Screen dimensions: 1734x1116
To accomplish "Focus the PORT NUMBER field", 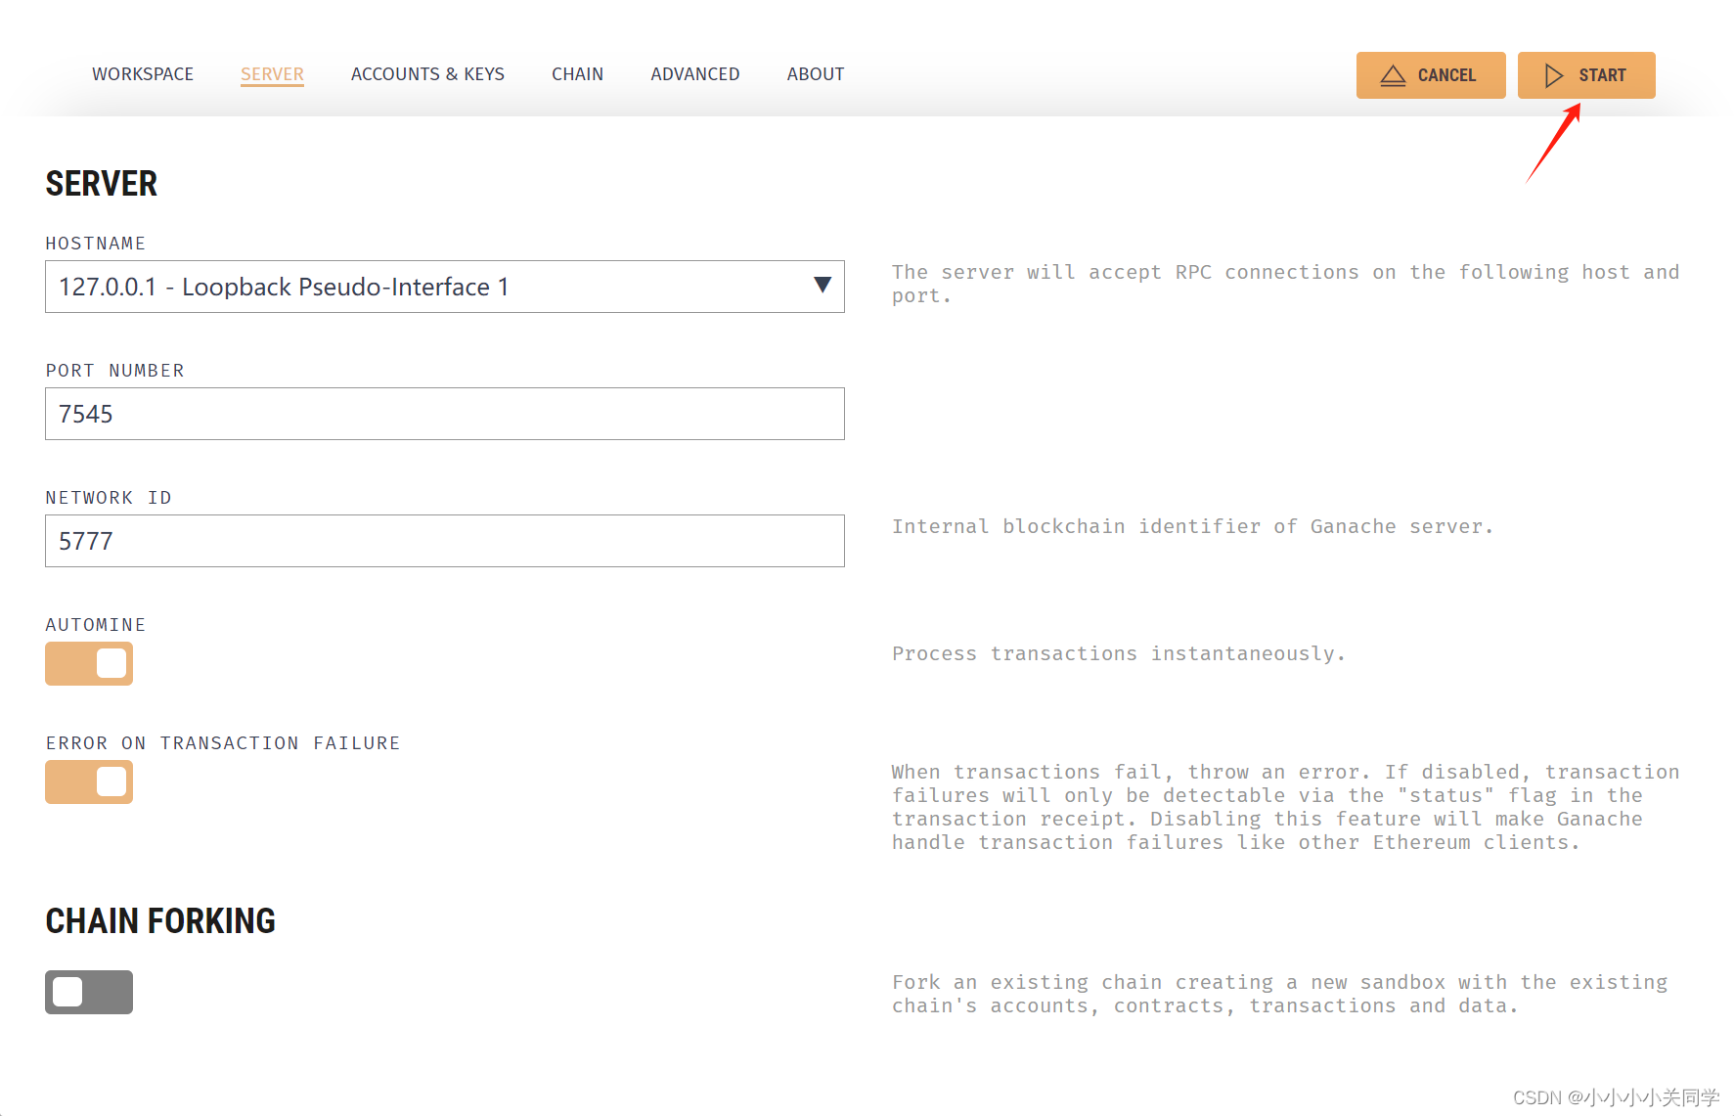I will click(445, 414).
